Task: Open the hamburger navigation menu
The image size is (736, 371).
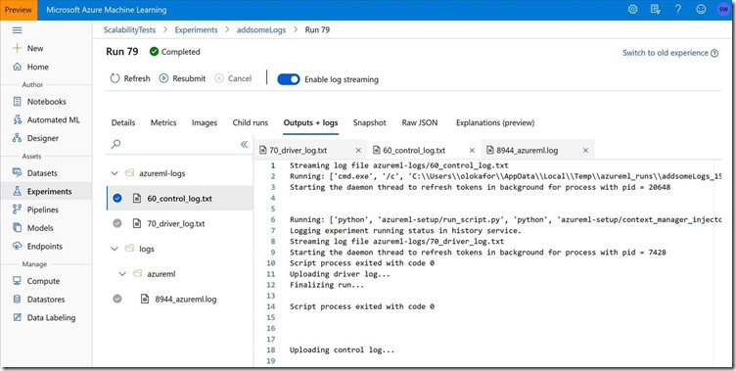Action: point(17,30)
